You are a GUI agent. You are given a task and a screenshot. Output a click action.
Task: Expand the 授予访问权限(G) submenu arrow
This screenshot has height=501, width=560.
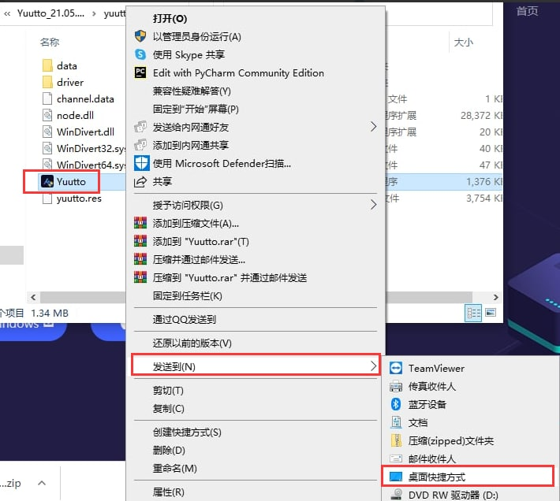point(373,205)
